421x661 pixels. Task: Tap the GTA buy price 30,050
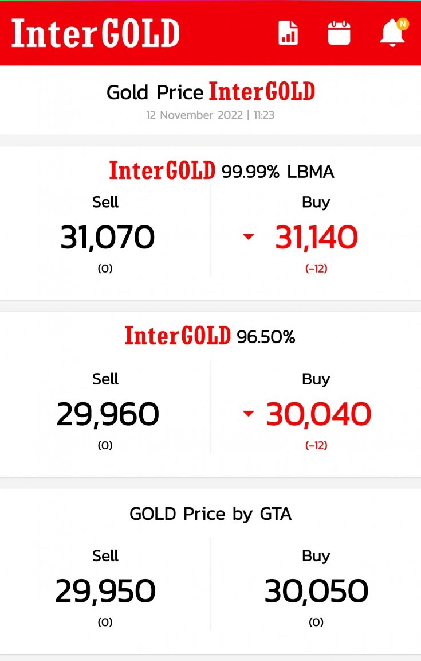coord(317,591)
